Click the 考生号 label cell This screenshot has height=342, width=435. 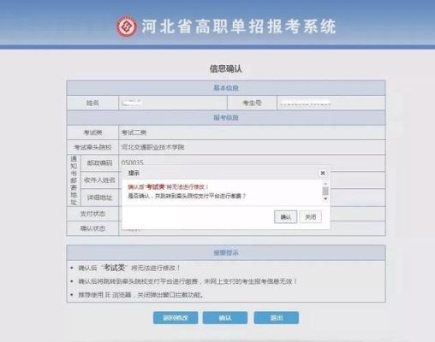tap(252, 103)
